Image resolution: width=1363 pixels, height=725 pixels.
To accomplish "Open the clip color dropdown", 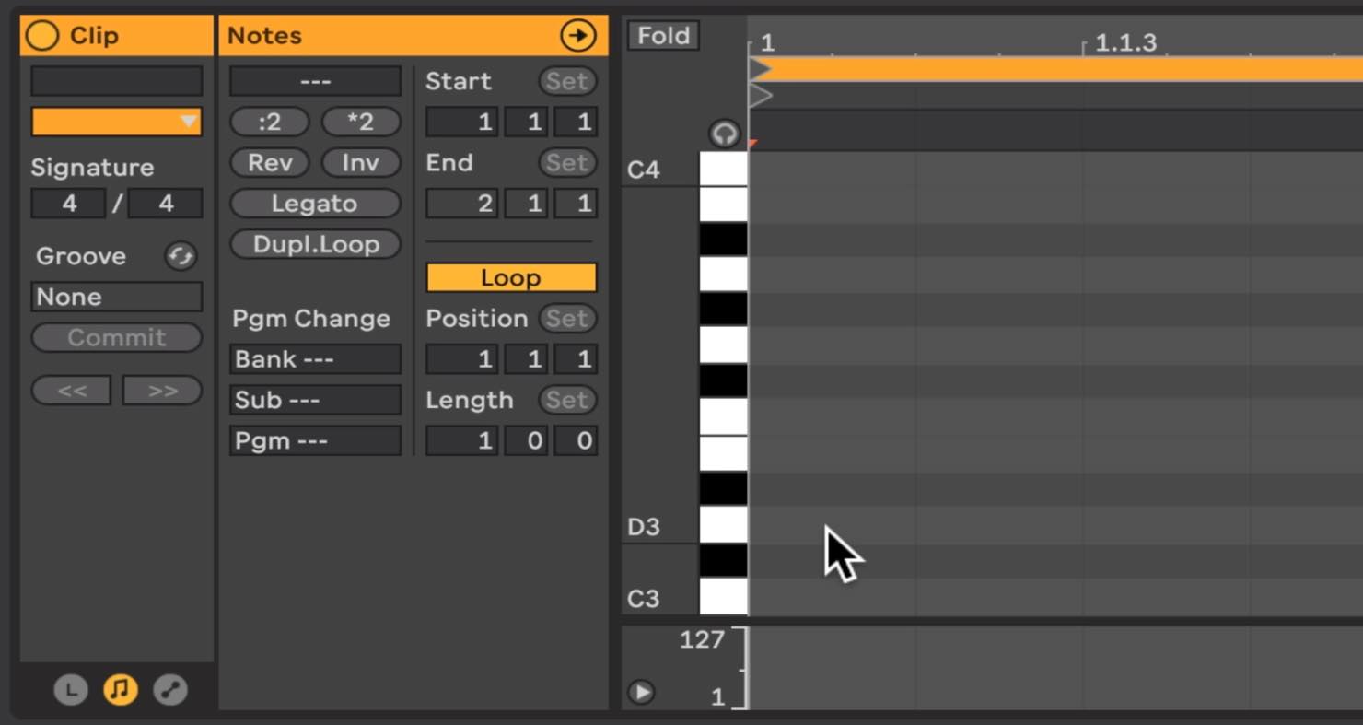I will [x=116, y=122].
